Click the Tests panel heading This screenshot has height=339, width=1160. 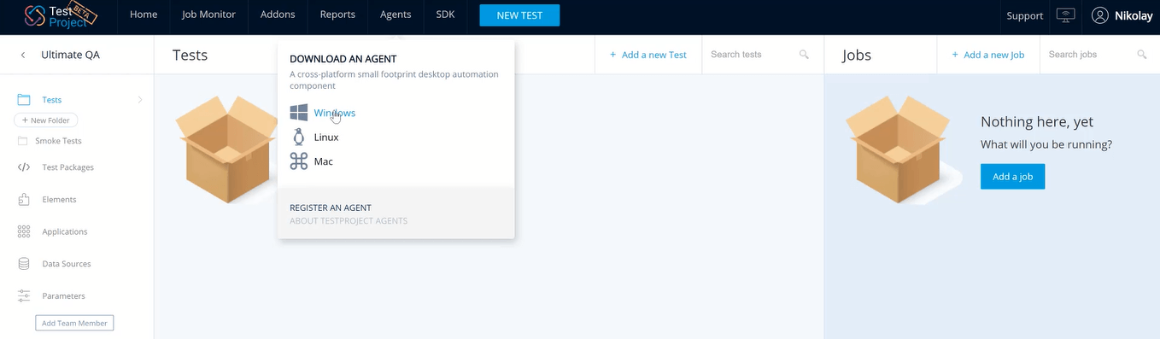tap(190, 55)
